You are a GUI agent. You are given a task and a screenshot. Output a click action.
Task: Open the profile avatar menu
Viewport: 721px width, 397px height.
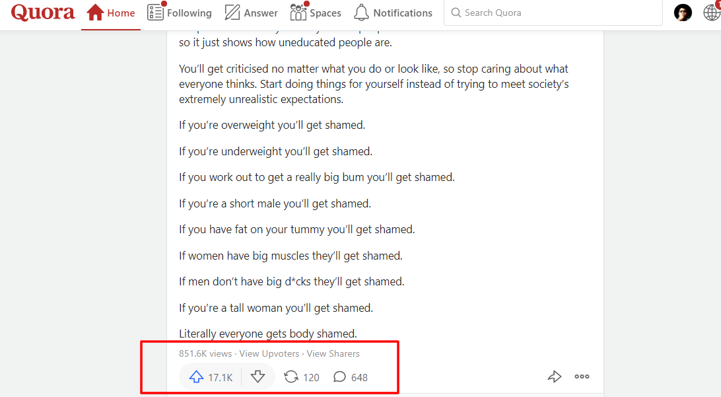pyautogui.click(x=682, y=12)
